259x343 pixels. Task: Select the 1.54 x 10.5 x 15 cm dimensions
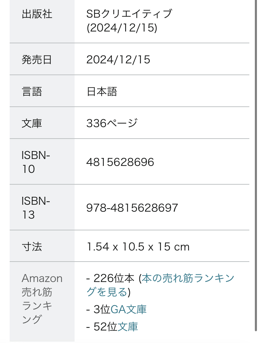click(x=138, y=247)
